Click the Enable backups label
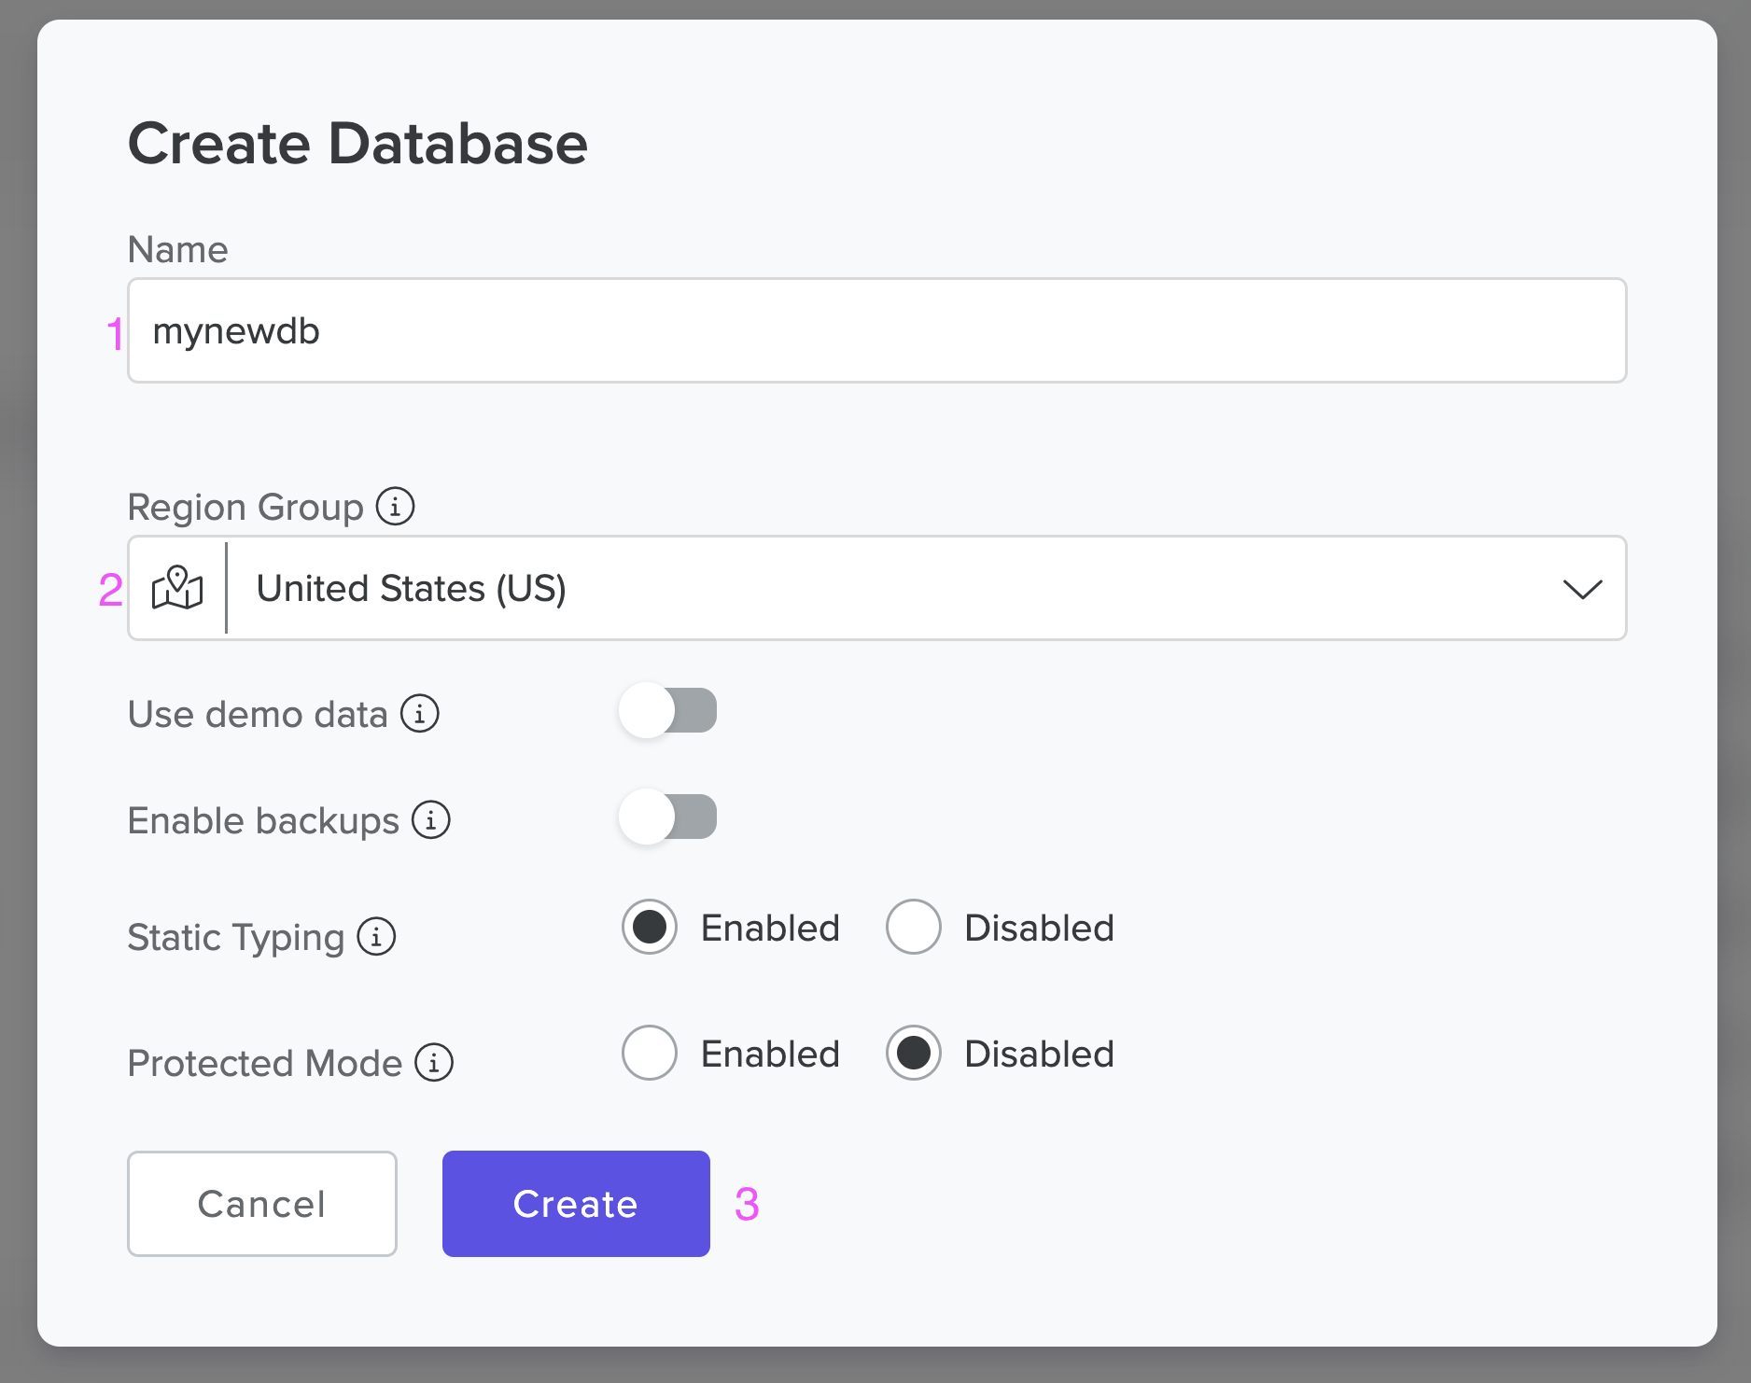This screenshot has width=1751, height=1383. tap(263, 821)
